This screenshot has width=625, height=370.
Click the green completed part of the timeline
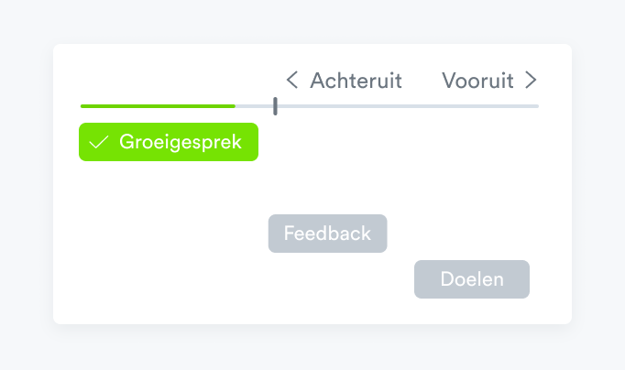click(156, 106)
